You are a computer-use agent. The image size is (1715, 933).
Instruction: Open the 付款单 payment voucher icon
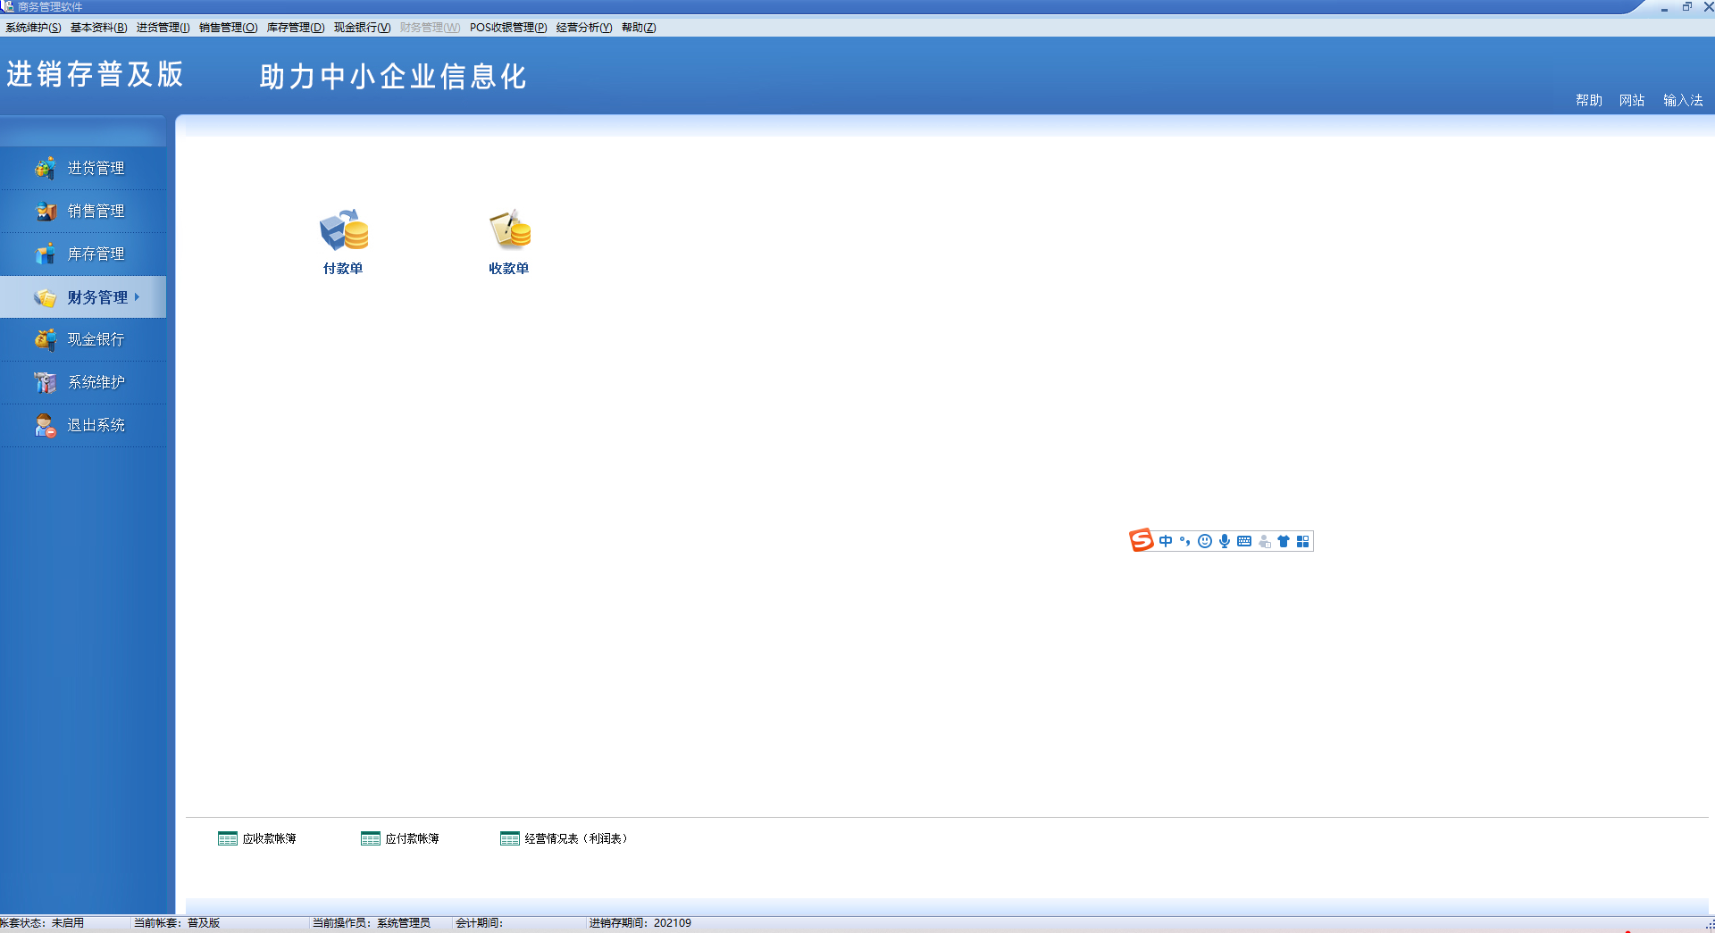coord(344,230)
